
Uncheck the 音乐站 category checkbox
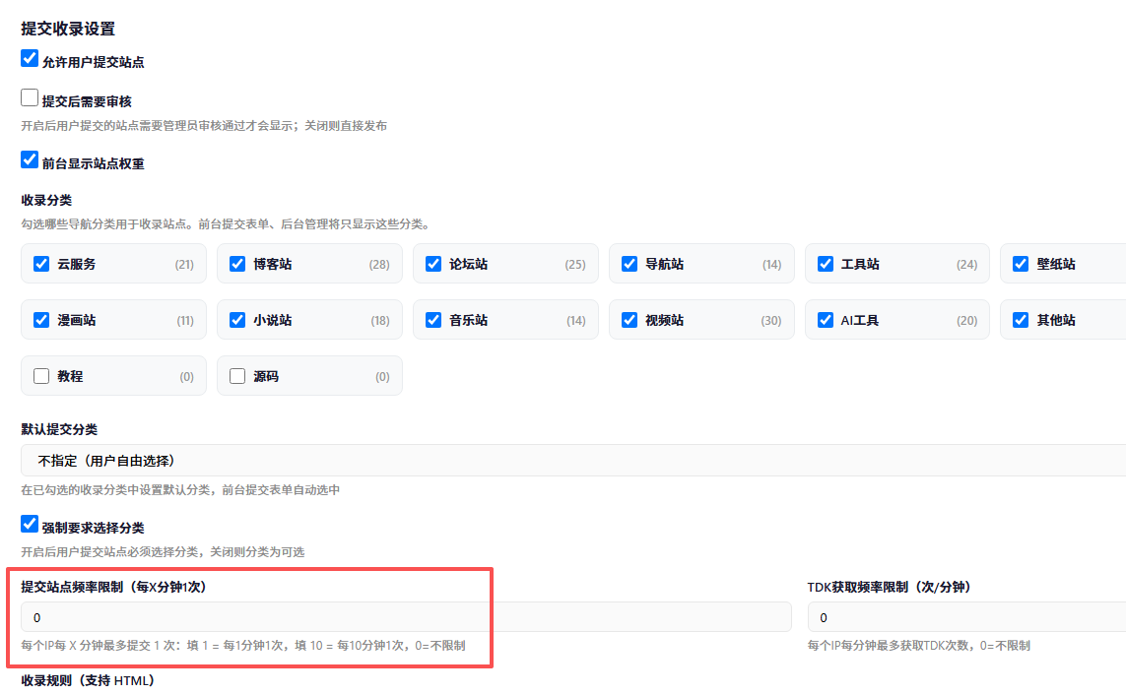coord(433,320)
